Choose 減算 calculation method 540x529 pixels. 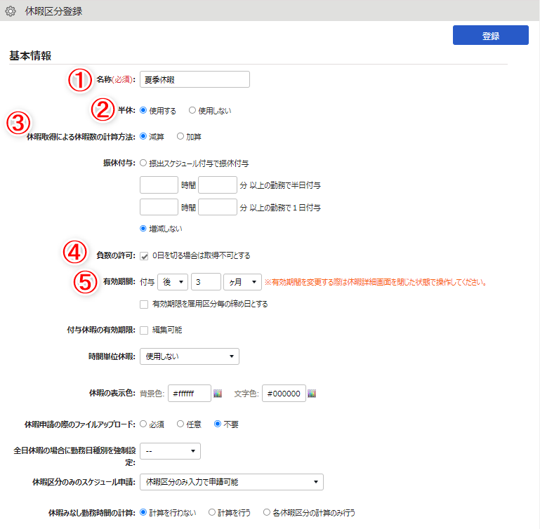tap(143, 136)
